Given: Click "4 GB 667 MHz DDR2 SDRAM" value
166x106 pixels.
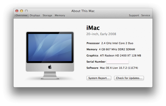Looking at the screenshot, I should pos(117,50).
